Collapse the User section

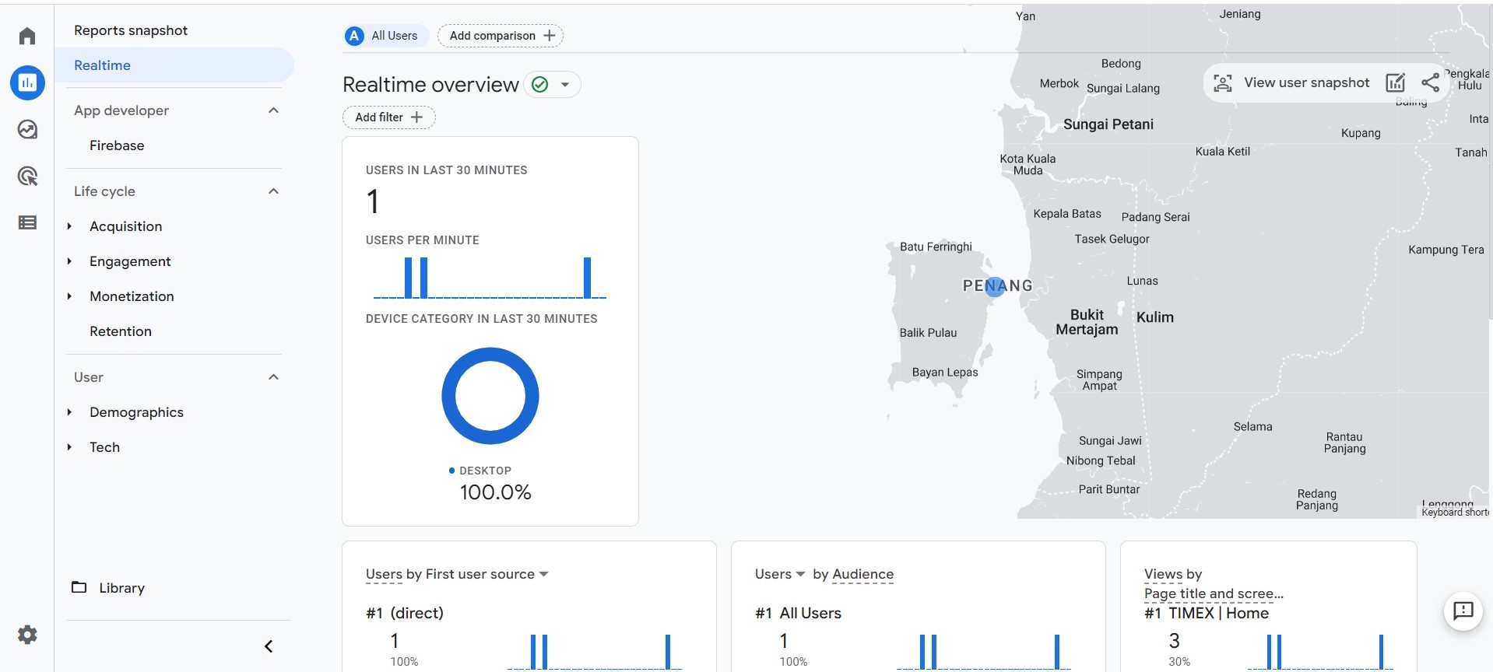pos(273,377)
